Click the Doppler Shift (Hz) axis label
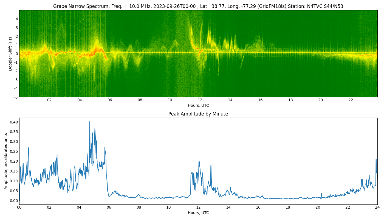This screenshot has height=219, width=384. 10,54
